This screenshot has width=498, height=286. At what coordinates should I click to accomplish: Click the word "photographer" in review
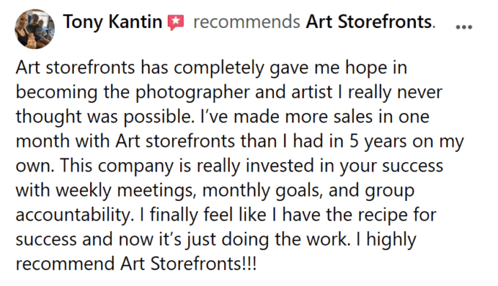coord(193,94)
